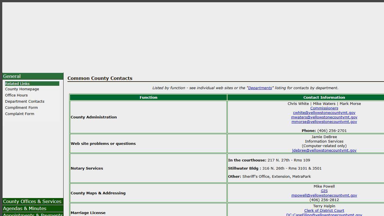Open Appointments & Payments sidebar section
384x216 pixels.
pos(33,214)
